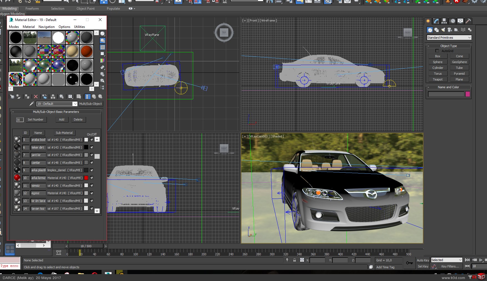487x281 pixels.
Task: Click the Selection Lock padlock icon
Action: point(294,260)
